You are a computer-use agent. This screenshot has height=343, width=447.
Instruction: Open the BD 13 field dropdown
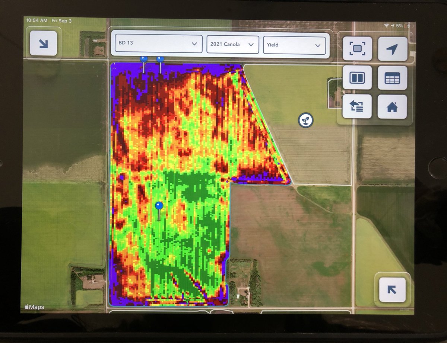[159, 44]
